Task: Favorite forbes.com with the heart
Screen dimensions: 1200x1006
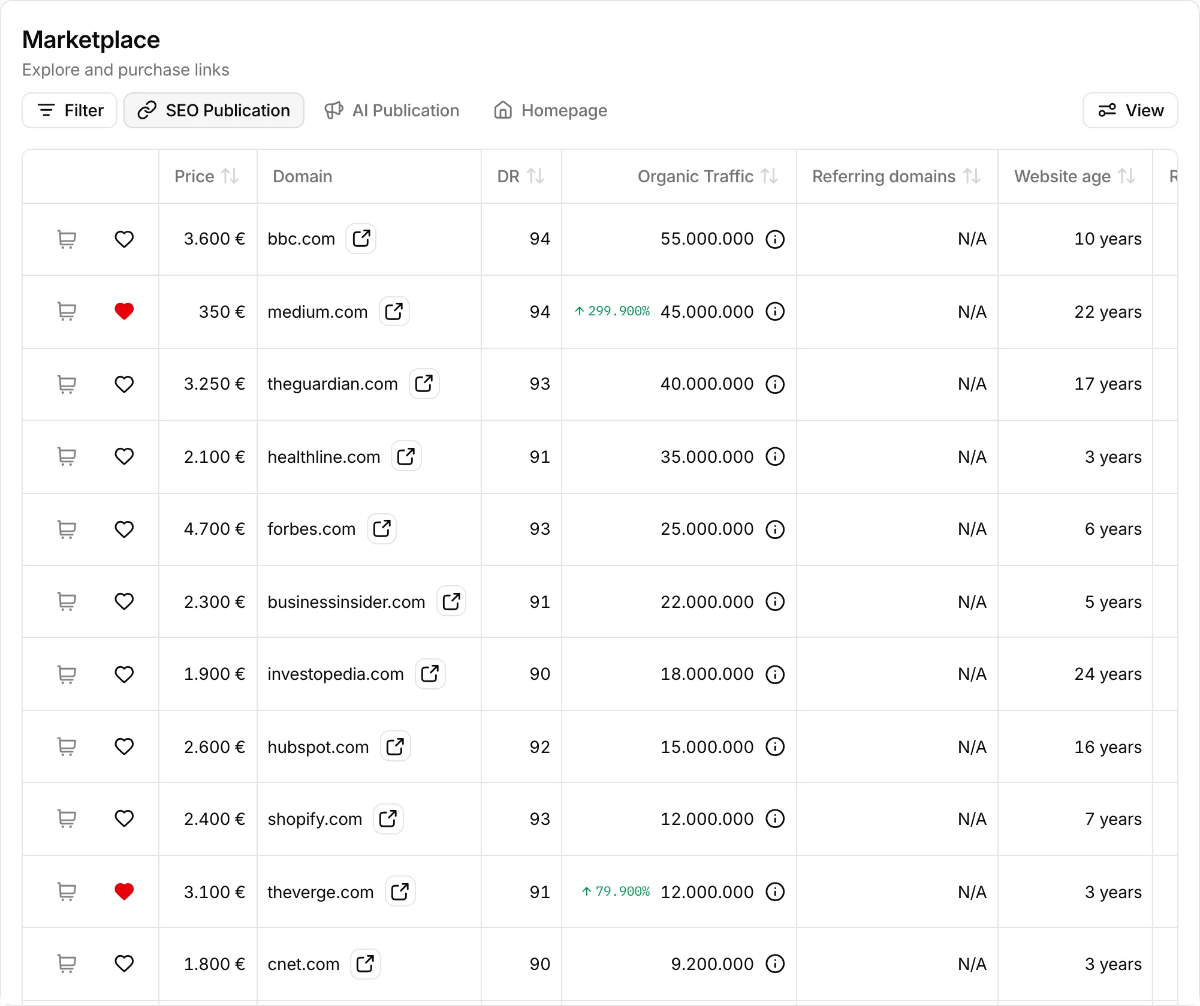Action: [x=124, y=529]
